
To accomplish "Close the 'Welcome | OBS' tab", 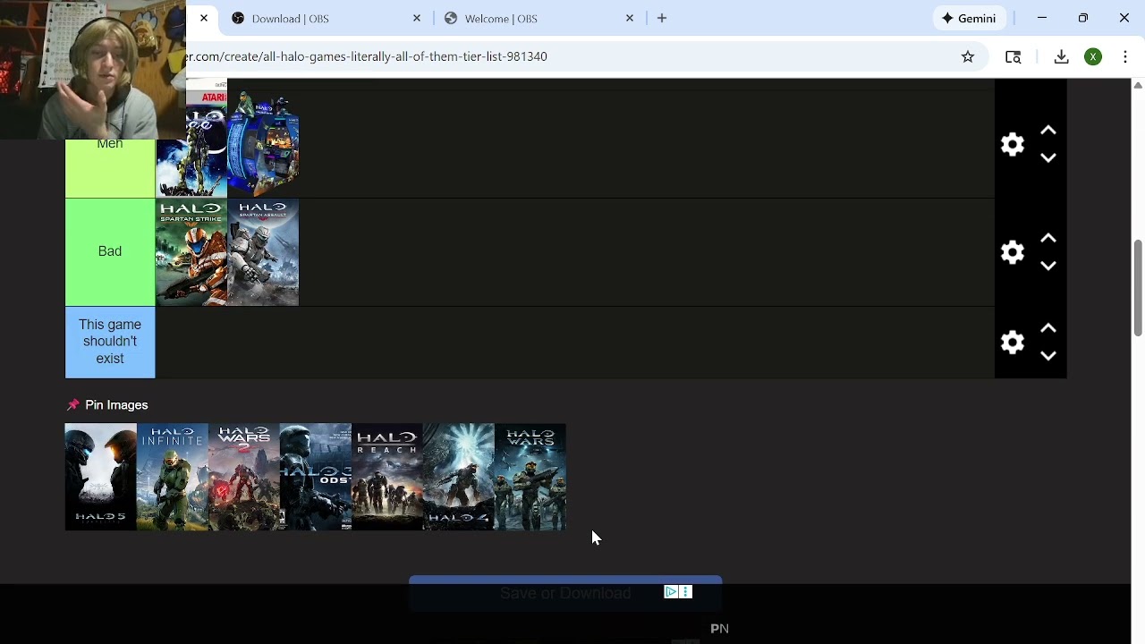I will tap(630, 18).
